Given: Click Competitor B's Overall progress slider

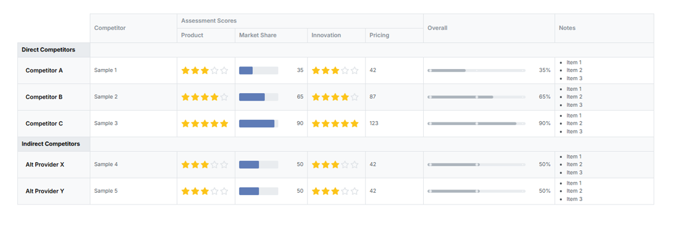Looking at the screenshot, I should (x=477, y=97).
